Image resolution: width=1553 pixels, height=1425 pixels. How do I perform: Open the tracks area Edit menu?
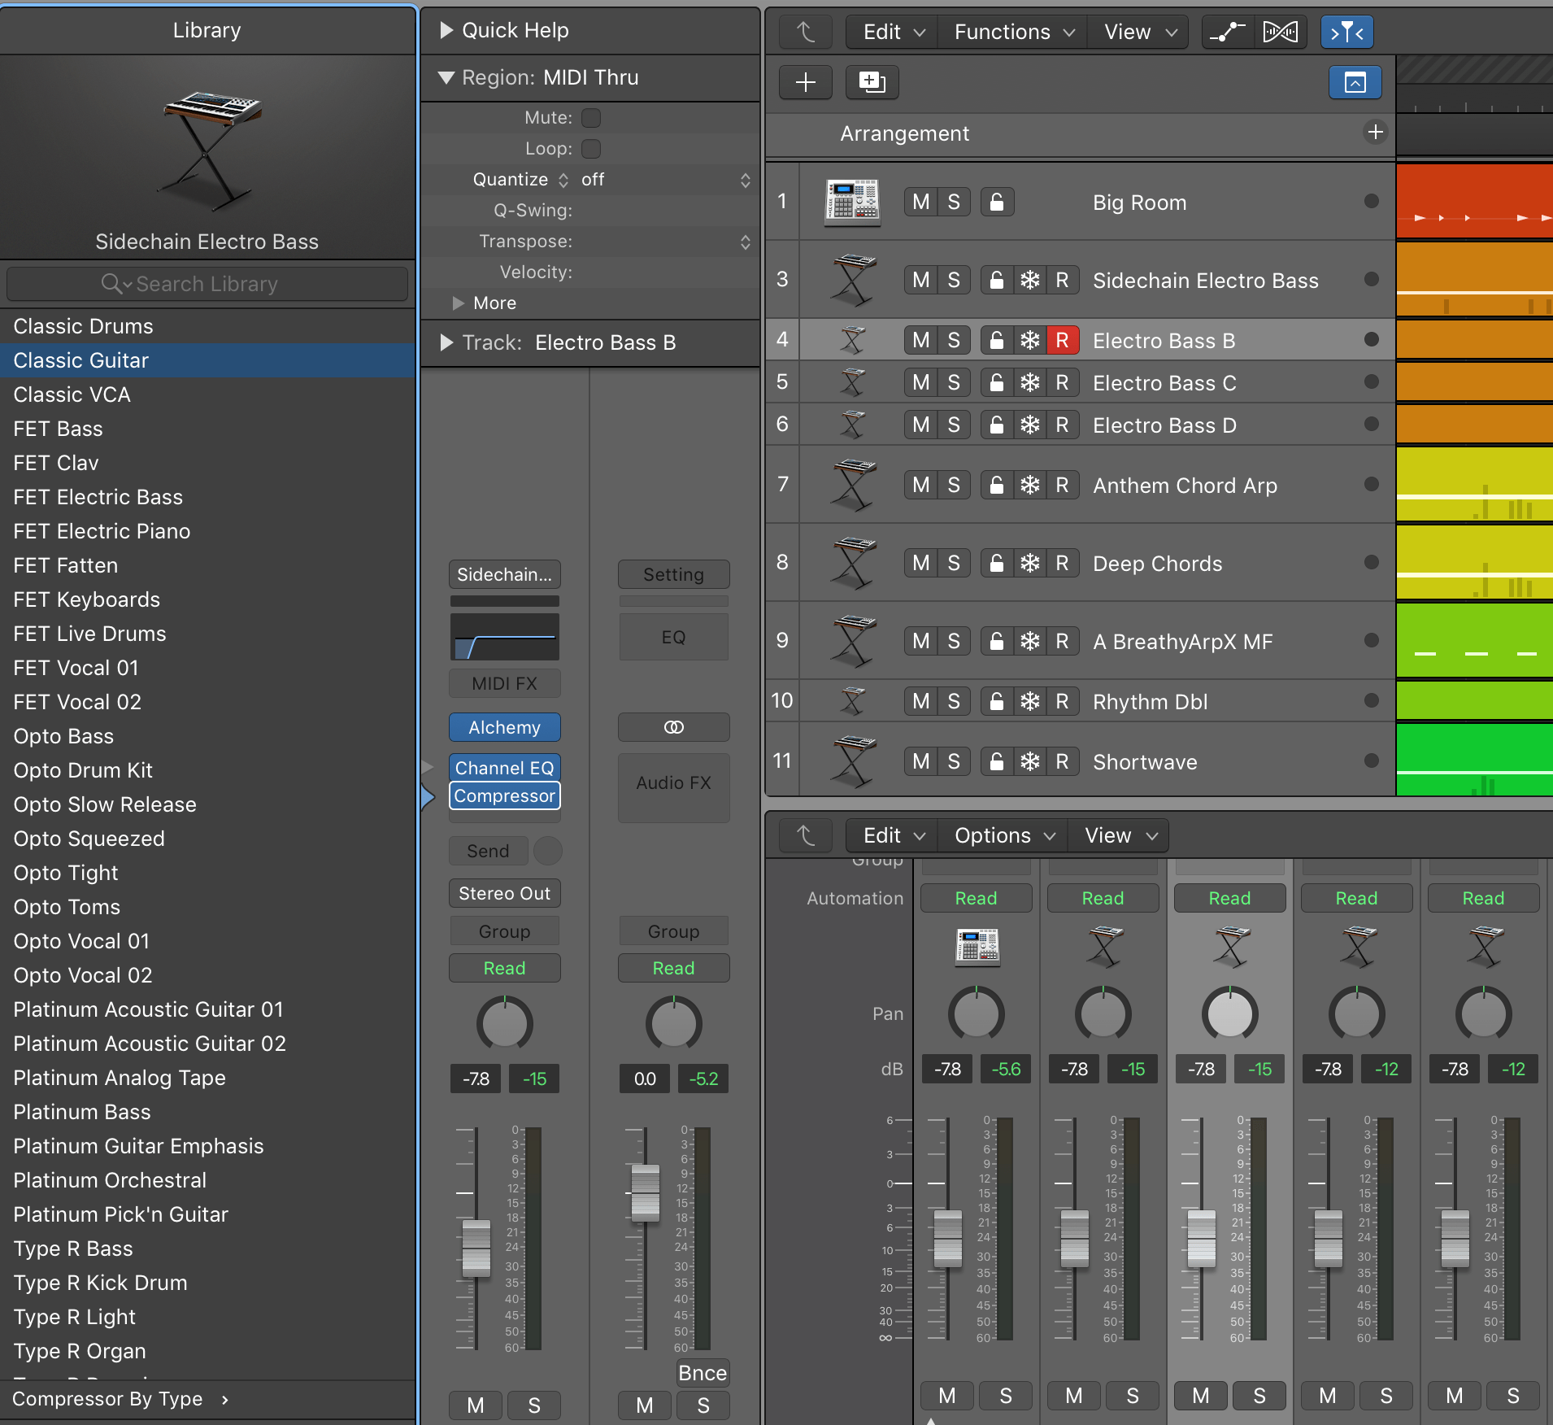(894, 32)
